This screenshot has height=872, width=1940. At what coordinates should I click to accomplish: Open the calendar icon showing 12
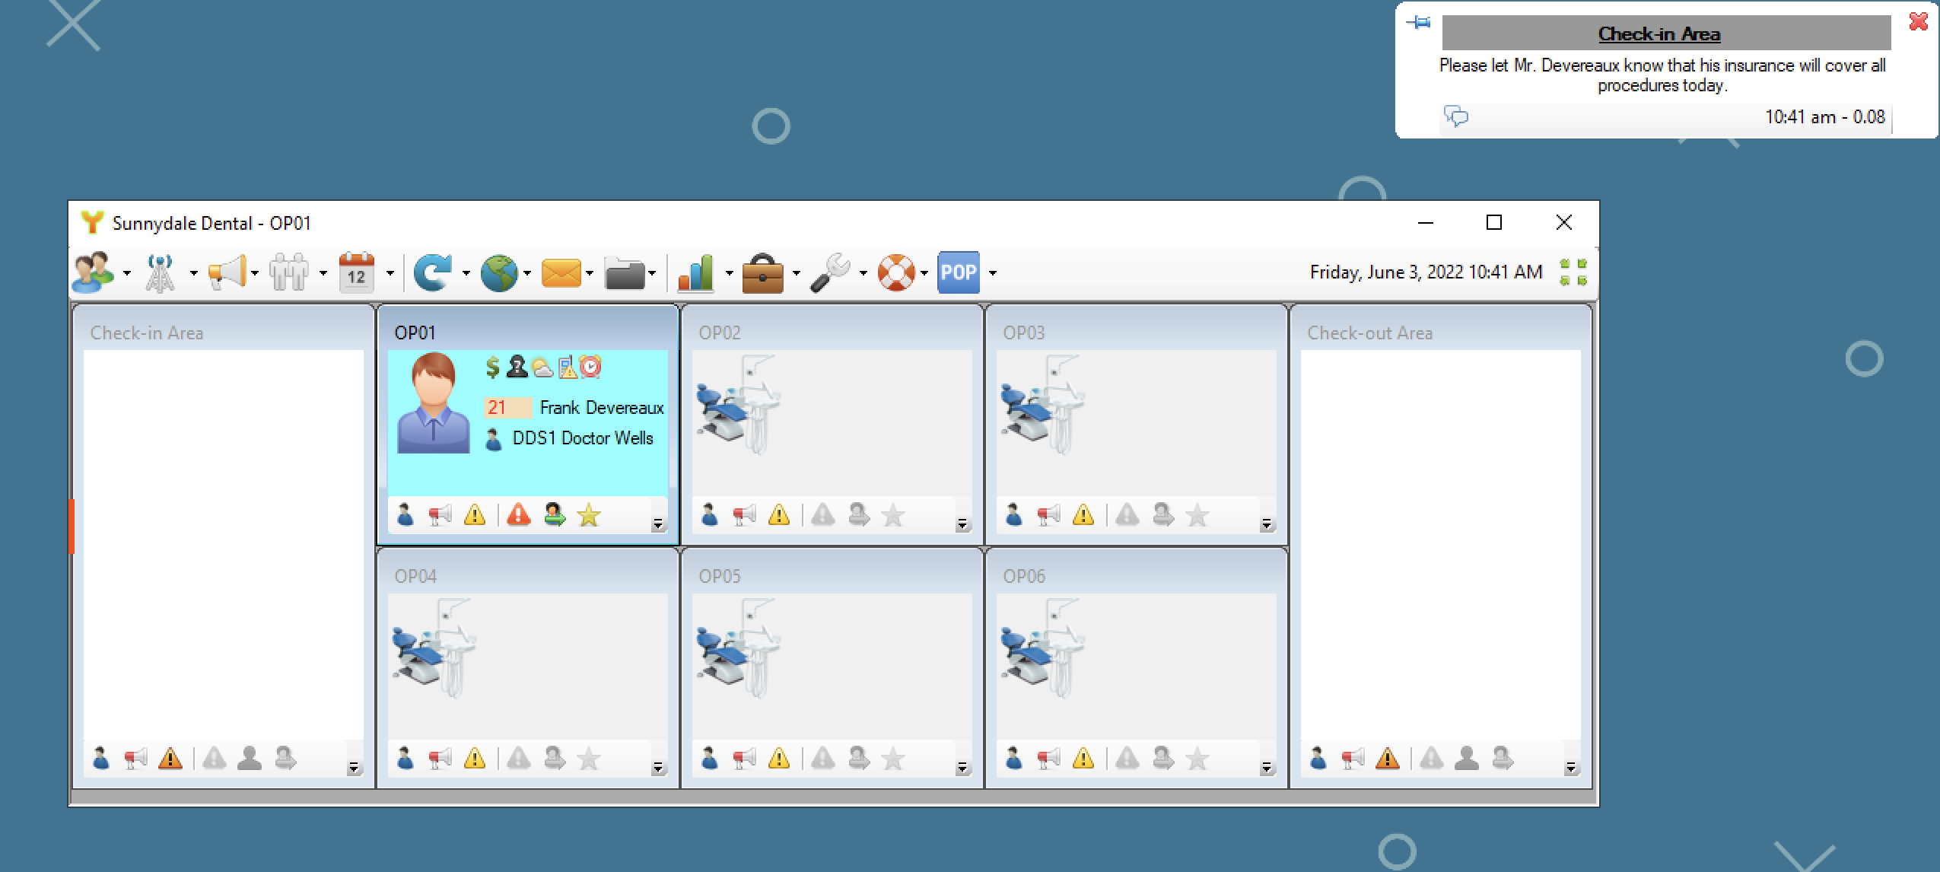(356, 272)
